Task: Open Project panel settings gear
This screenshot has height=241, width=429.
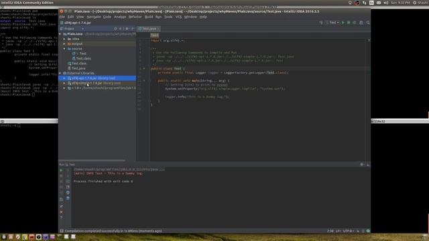Action: (127, 29)
